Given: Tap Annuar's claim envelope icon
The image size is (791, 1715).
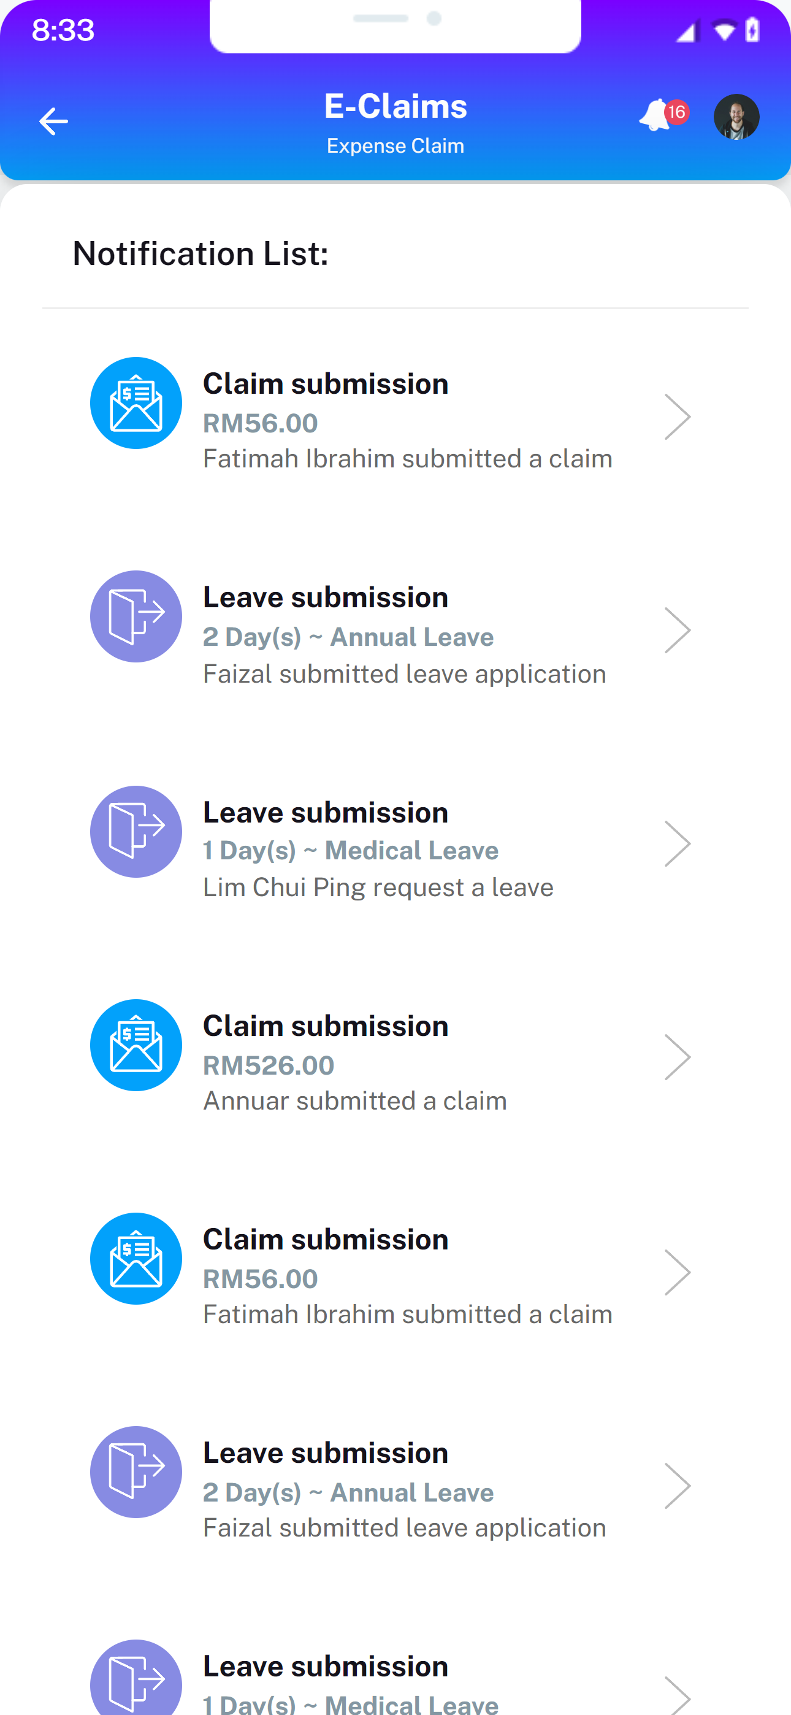Looking at the screenshot, I should [x=136, y=1045].
